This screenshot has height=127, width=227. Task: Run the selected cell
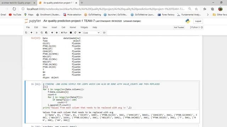pos(64,33)
